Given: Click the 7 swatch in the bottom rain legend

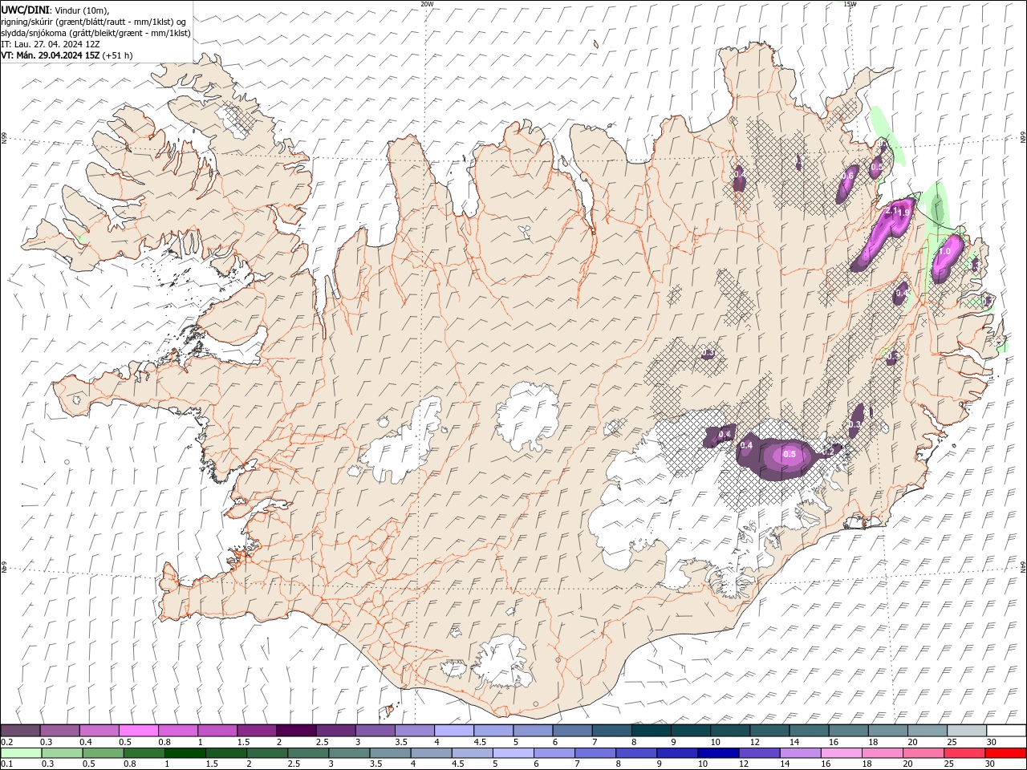Looking at the screenshot, I should pyautogui.click(x=597, y=753).
